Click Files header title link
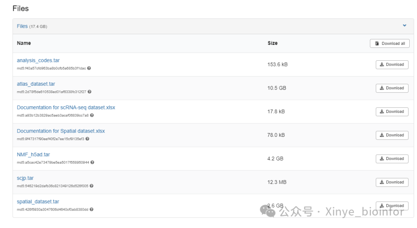Viewport: 417px width, 228px height. point(22,26)
